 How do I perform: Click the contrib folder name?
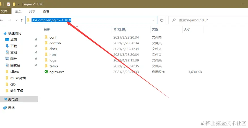pos(55,43)
